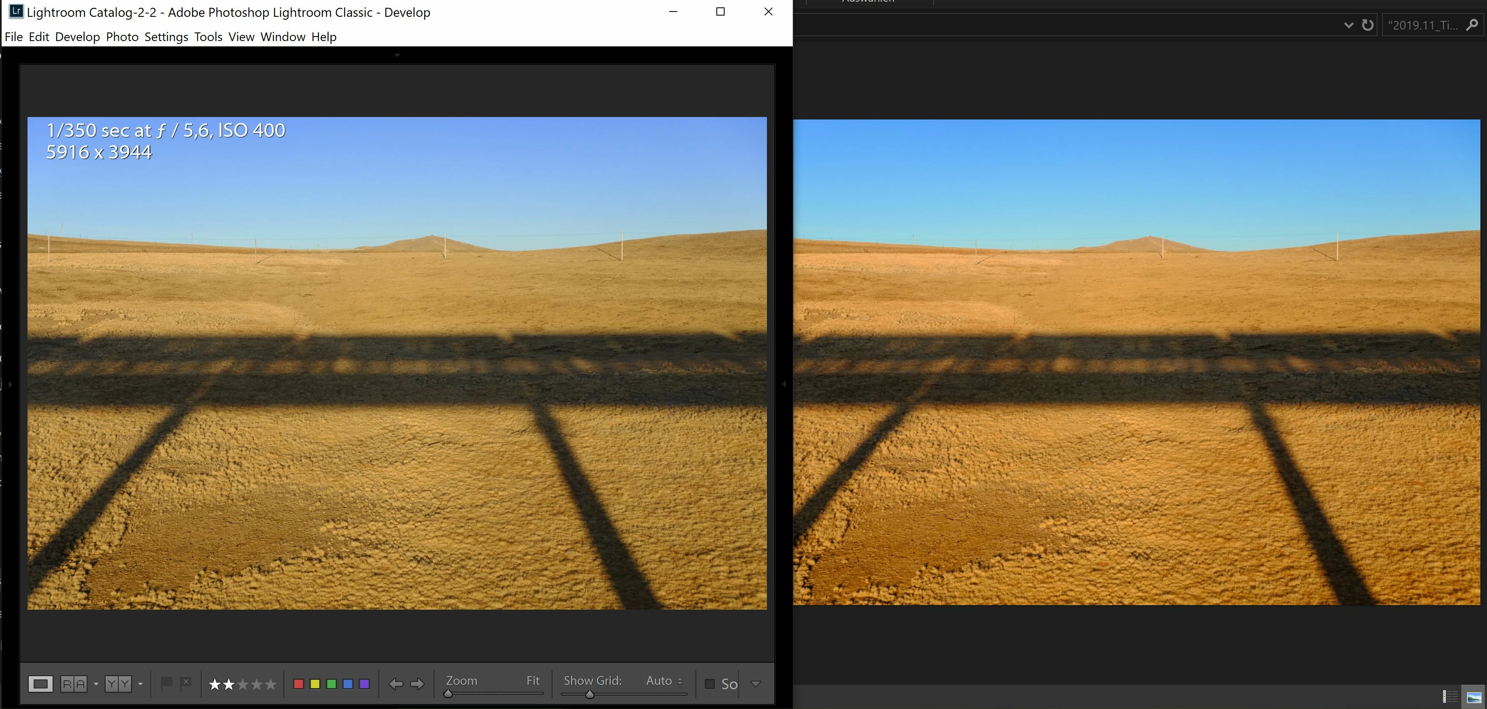Go to the next photo with the right arrow
This screenshot has width=1487, height=709.
coord(417,684)
